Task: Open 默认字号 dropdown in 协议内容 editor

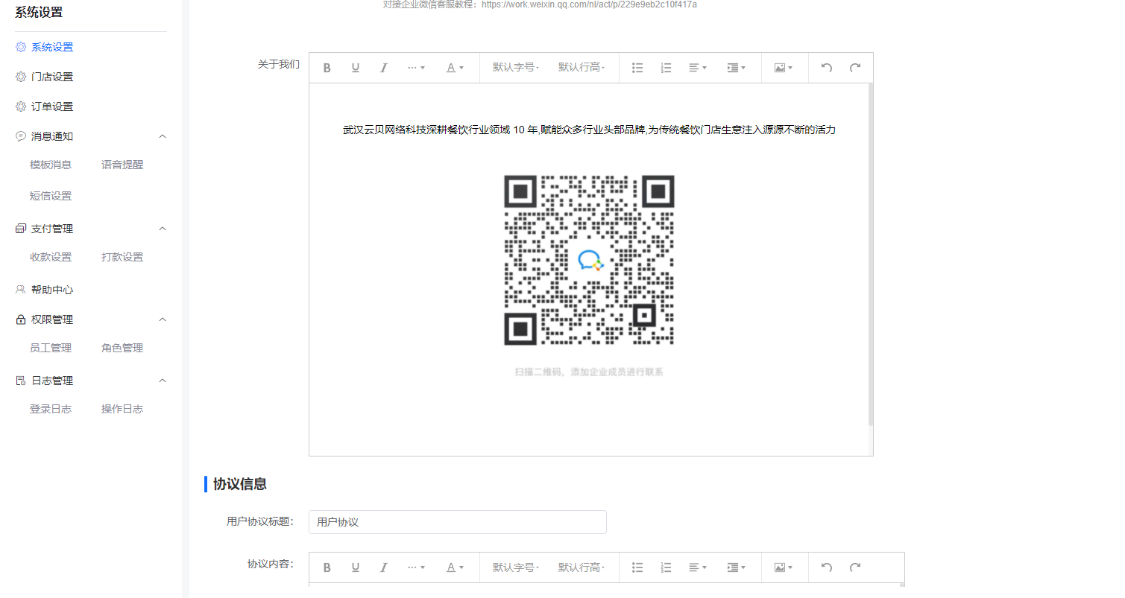Action: click(516, 567)
